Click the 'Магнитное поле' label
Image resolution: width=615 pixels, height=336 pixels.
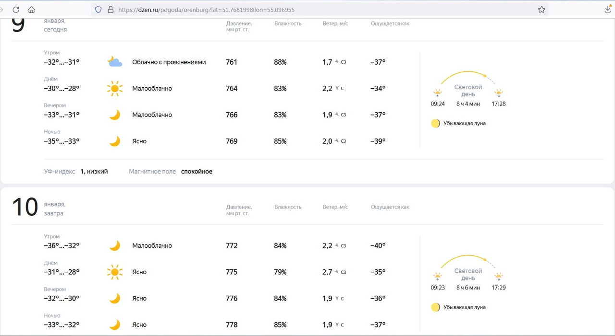[x=152, y=172]
